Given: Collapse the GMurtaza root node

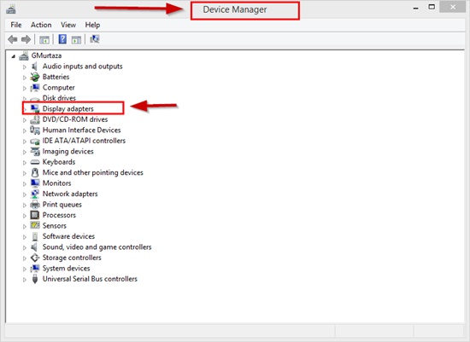Looking at the screenshot, I should click(13, 56).
